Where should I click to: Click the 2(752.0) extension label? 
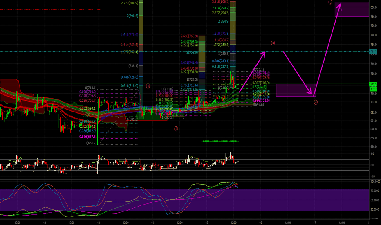tap(192, 52)
